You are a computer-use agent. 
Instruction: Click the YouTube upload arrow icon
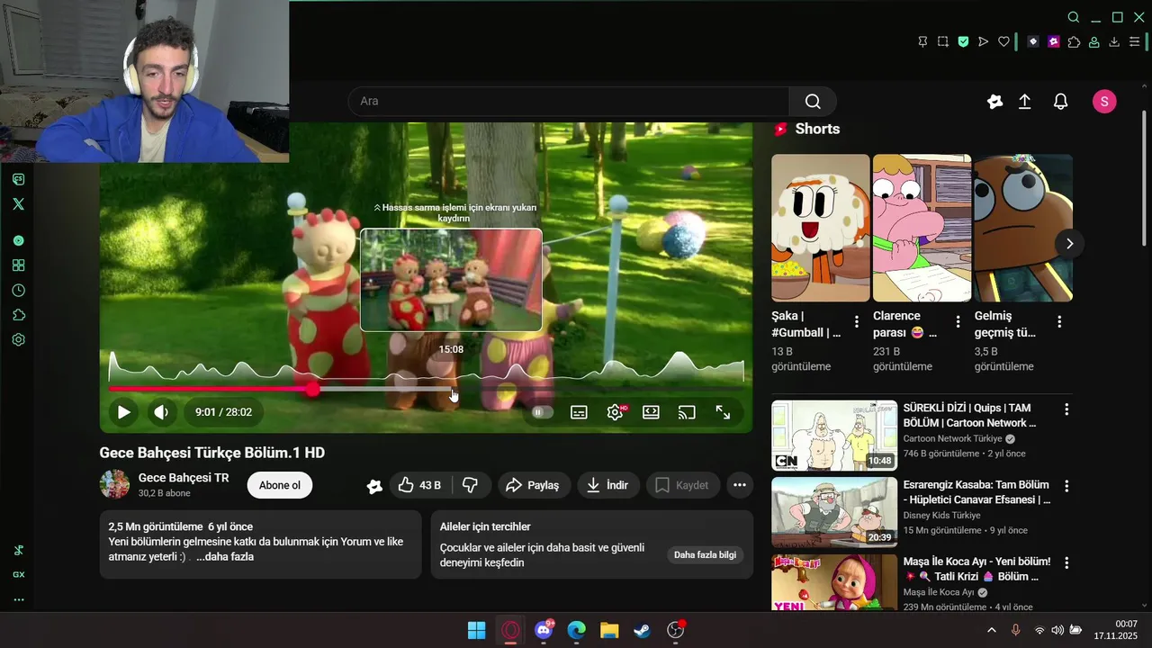1024,102
